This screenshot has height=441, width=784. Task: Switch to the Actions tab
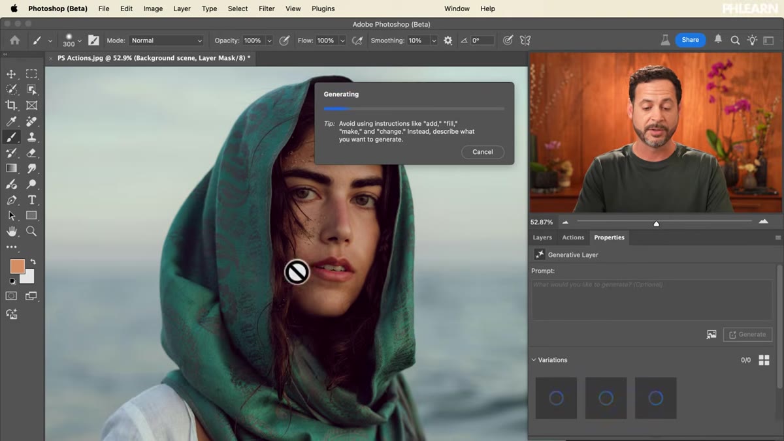click(573, 237)
